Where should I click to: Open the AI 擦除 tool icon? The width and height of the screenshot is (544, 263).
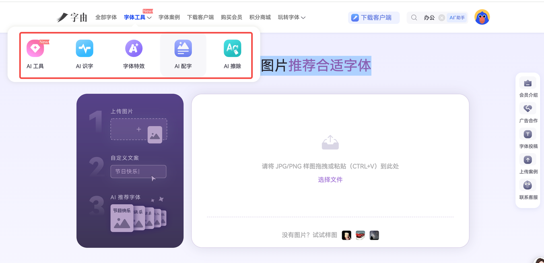tap(232, 48)
